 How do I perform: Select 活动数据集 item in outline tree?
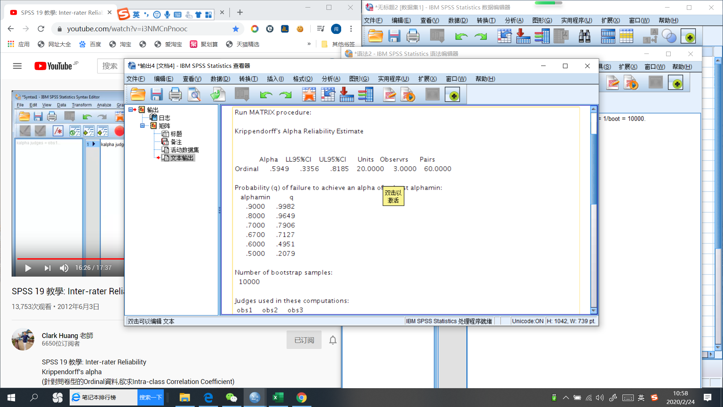(x=184, y=150)
